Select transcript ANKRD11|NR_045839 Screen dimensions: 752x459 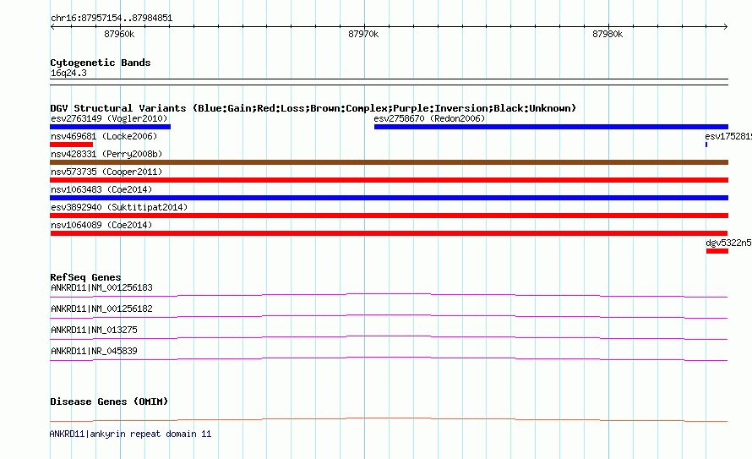point(94,351)
